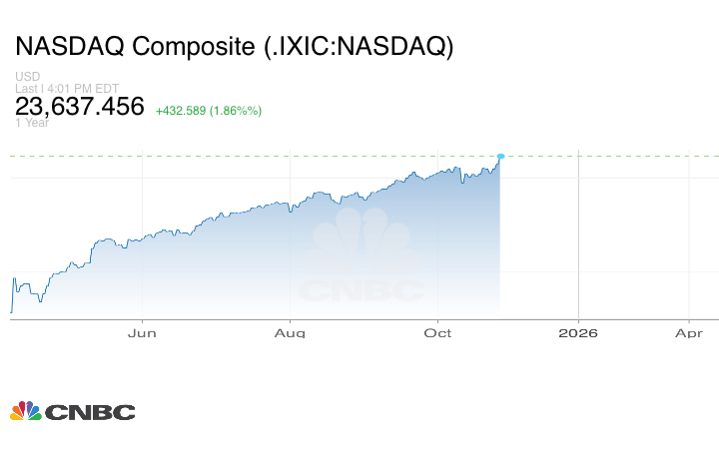The width and height of the screenshot is (719, 449).
Task: Click the Apr label on the time axis
Action: click(690, 332)
